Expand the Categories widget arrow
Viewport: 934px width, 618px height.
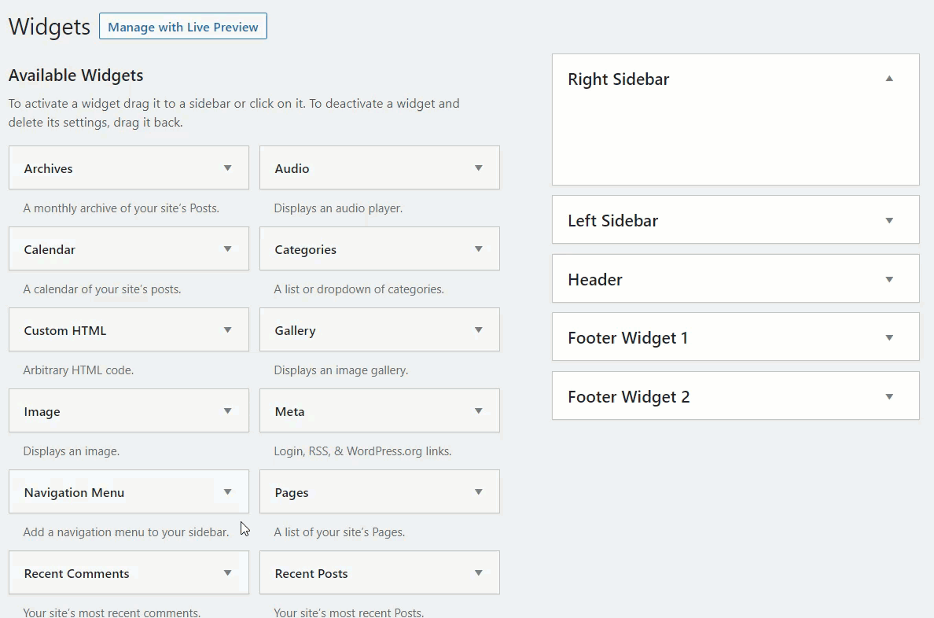point(478,249)
